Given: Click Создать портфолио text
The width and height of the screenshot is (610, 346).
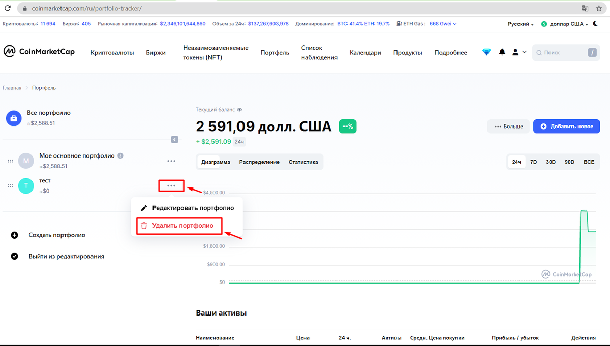Looking at the screenshot, I should coord(57,235).
